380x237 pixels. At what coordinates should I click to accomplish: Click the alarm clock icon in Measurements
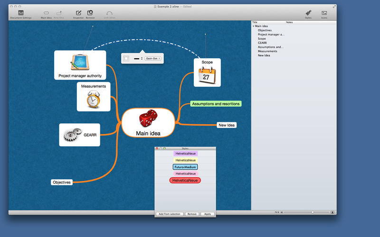pyautogui.click(x=94, y=100)
